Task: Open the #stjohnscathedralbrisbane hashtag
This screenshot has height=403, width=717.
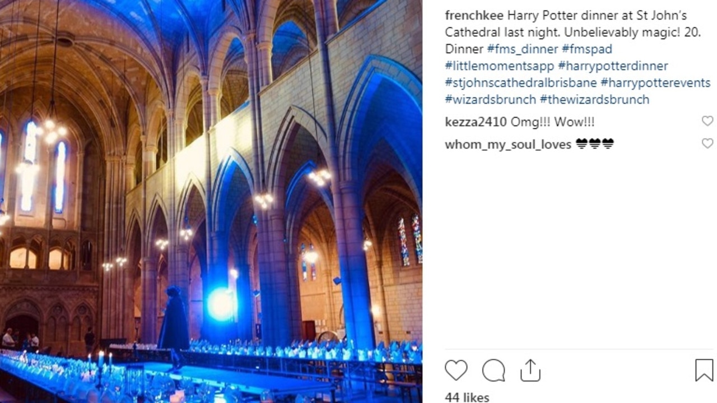Action: (521, 83)
